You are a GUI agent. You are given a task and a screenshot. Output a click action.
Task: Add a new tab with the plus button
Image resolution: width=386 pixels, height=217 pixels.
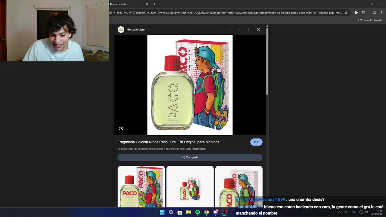click(154, 4)
